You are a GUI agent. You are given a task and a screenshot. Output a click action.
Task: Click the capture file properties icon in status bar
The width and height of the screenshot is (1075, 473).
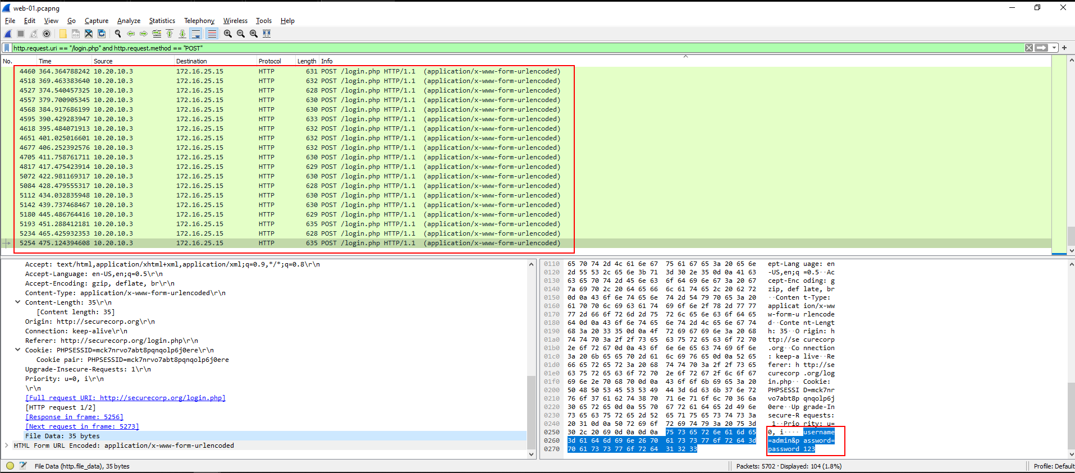[x=23, y=466]
